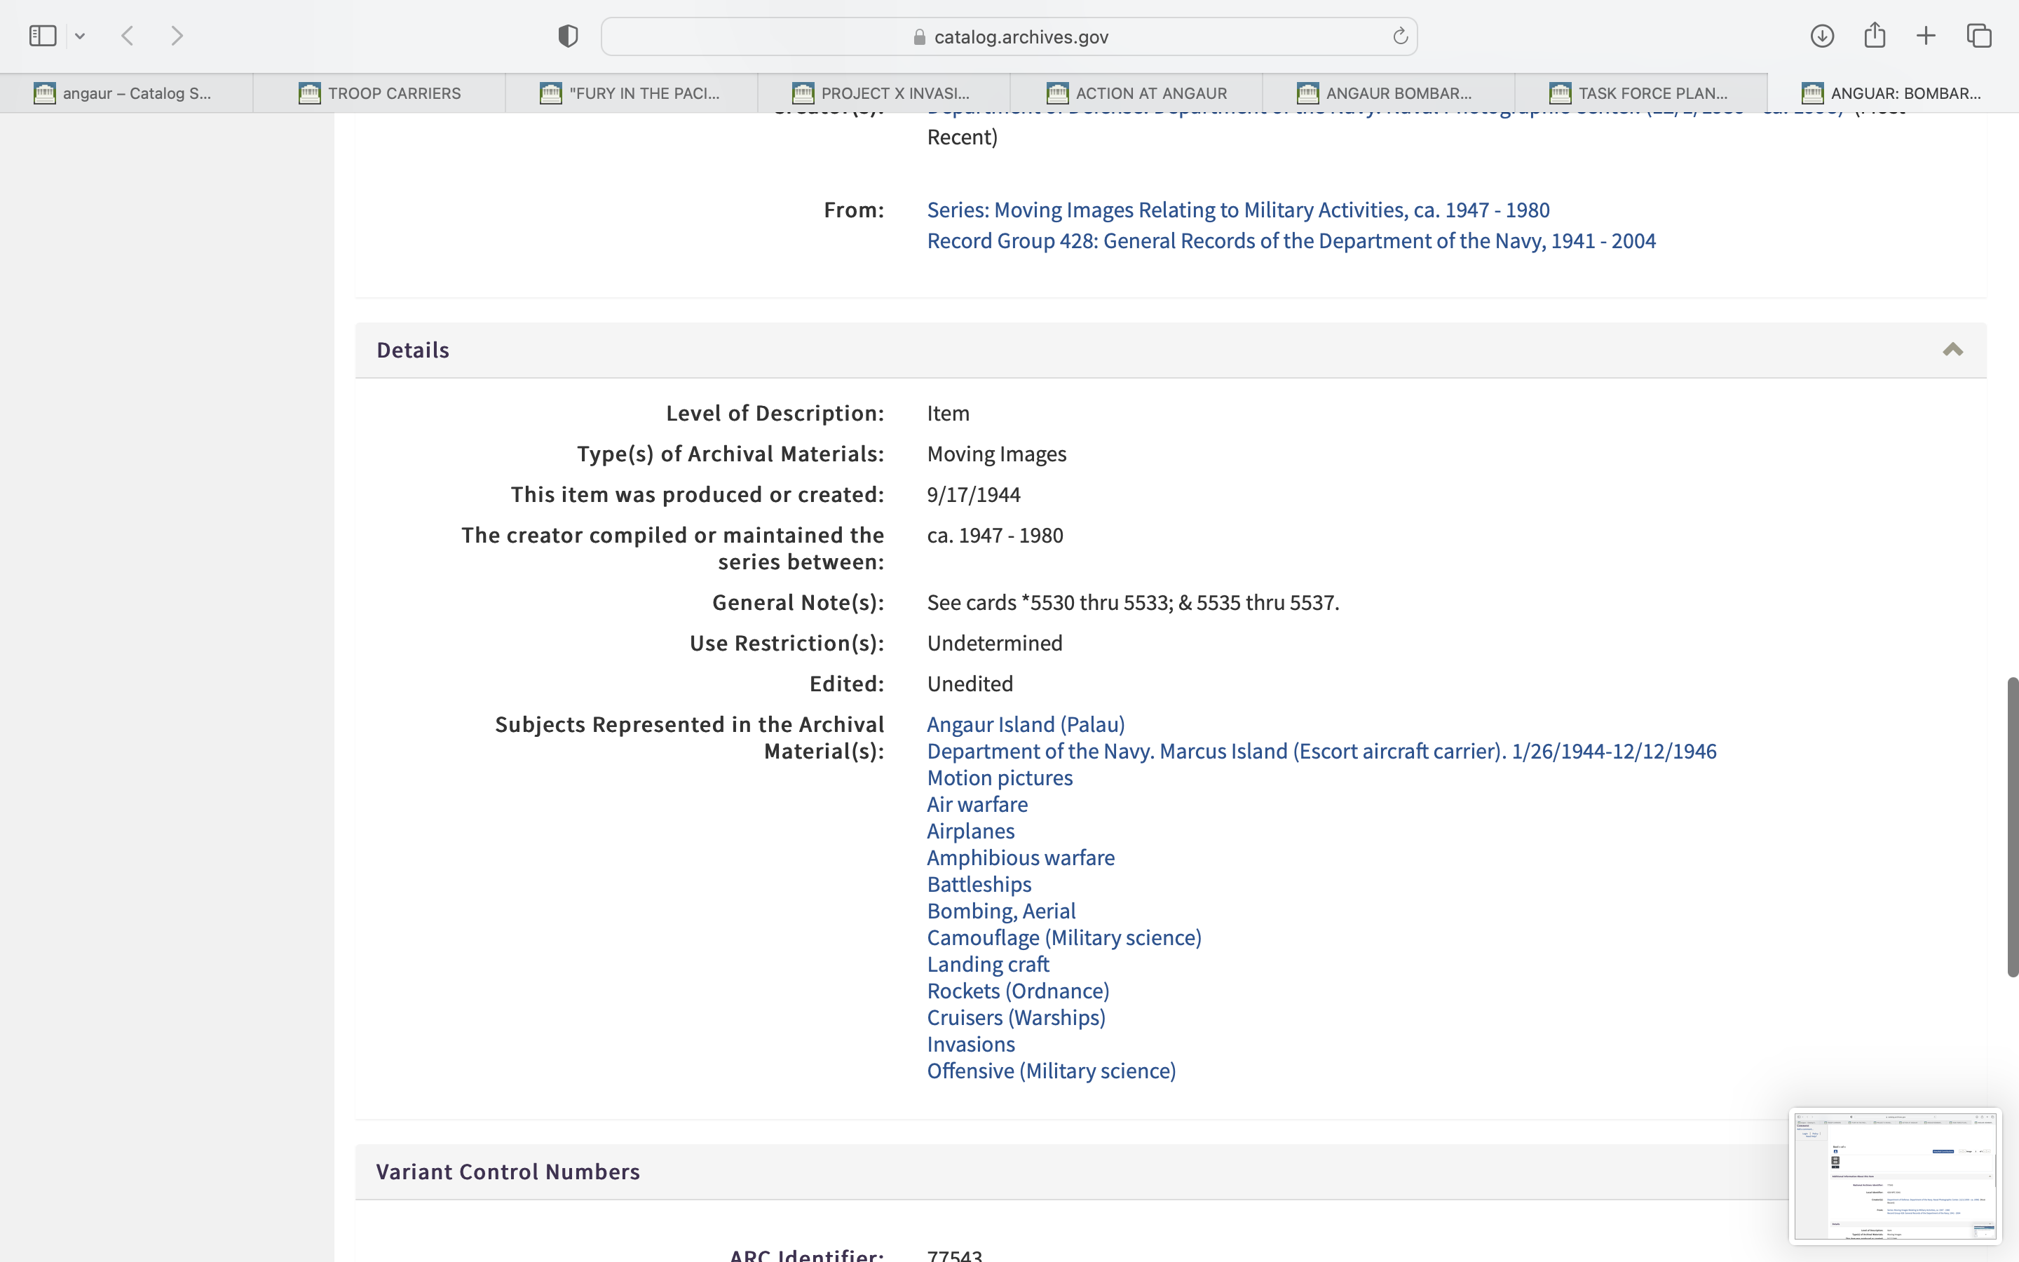
Task: Toggle the Safari sidebar icon
Action: point(43,36)
